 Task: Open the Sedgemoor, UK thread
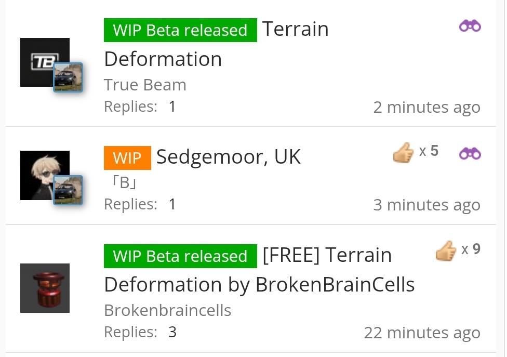[x=228, y=157]
